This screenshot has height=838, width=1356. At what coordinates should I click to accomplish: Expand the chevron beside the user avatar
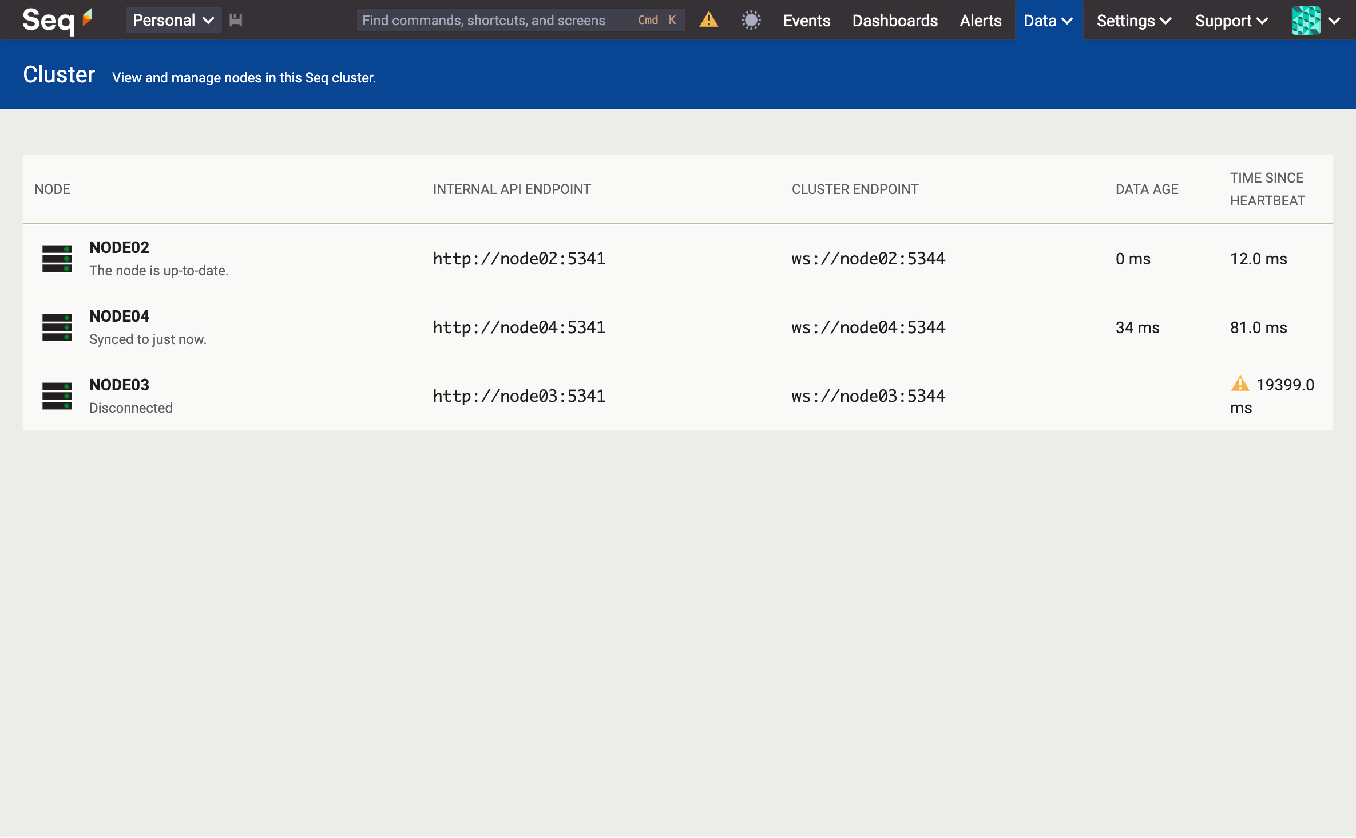pos(1335,21)
